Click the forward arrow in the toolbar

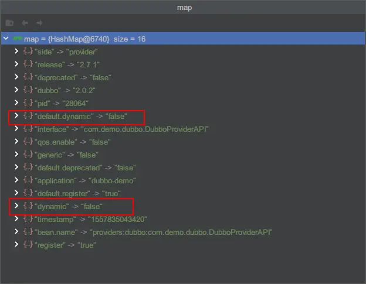pyautogui.click(x=39, y=23)
